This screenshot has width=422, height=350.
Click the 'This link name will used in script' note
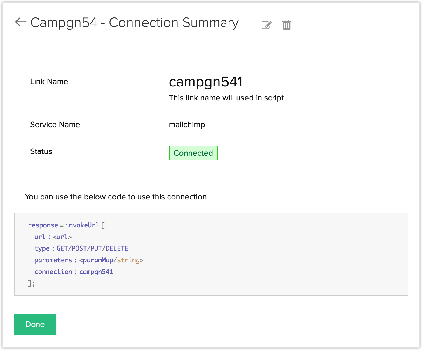click(226, 98)
